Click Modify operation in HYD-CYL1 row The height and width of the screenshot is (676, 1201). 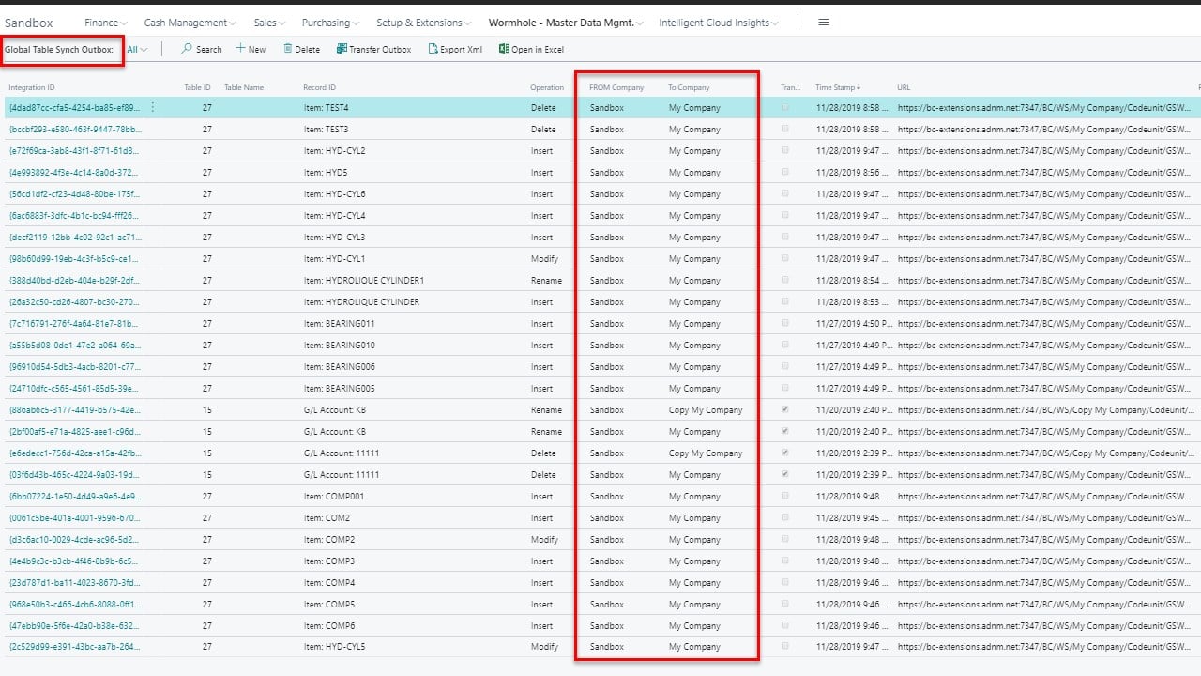coord(544,259)
